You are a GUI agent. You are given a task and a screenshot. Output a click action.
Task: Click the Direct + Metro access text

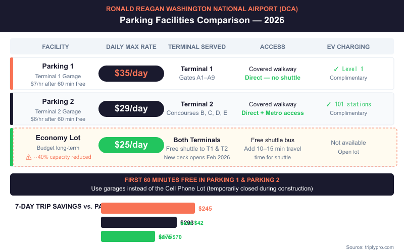point(273,113)
